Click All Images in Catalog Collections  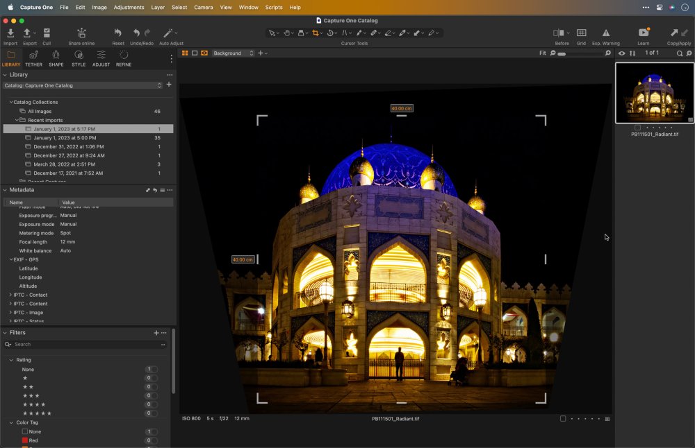[40, 111]
